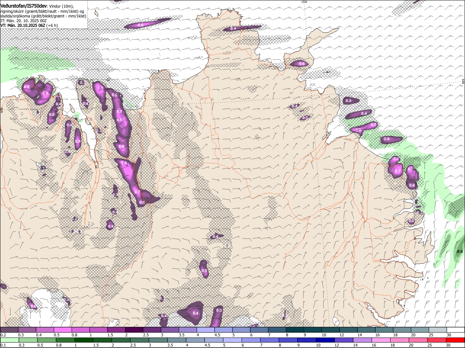Click the 0.1 tick label in the rain legend

[3, 345]
